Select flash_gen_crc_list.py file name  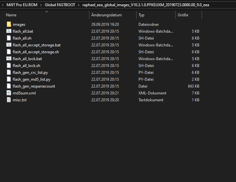(x=30, y=73)
